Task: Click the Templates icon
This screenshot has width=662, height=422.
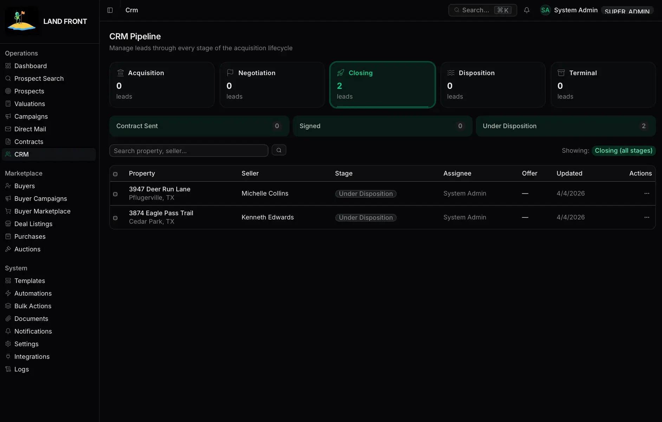Action: click(8, 281)
